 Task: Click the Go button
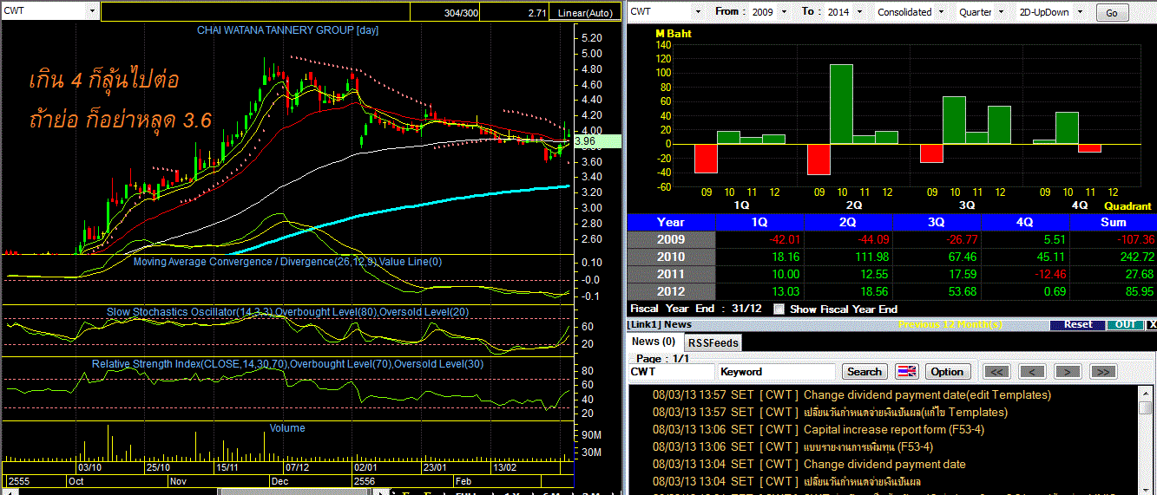pos(1112,12)
